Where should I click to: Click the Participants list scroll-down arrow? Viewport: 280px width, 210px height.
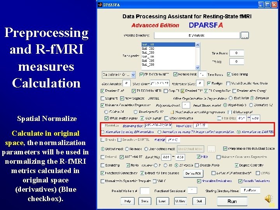[198, 68]
